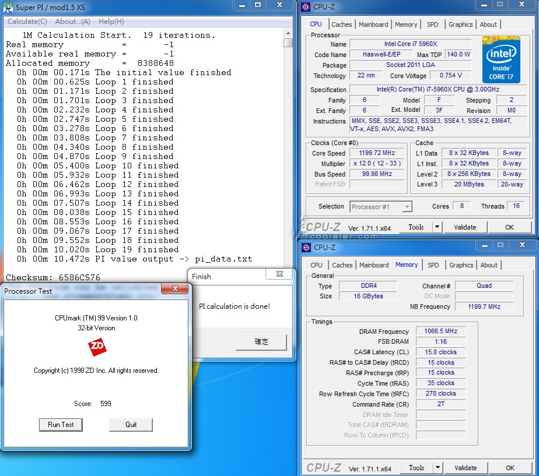The width and height of the screenshot is (539, 476).
Task: Open the Help(H) menu in Super PI
Action: click(x=111, y=22)
